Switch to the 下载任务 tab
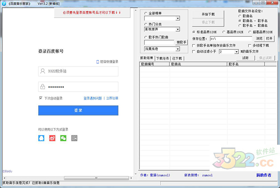The height and width of the screenshot is (188, 280). (x=162, y=58)
